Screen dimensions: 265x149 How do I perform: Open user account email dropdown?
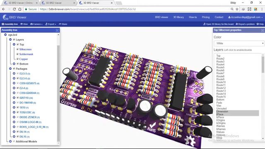click(246, 17)
